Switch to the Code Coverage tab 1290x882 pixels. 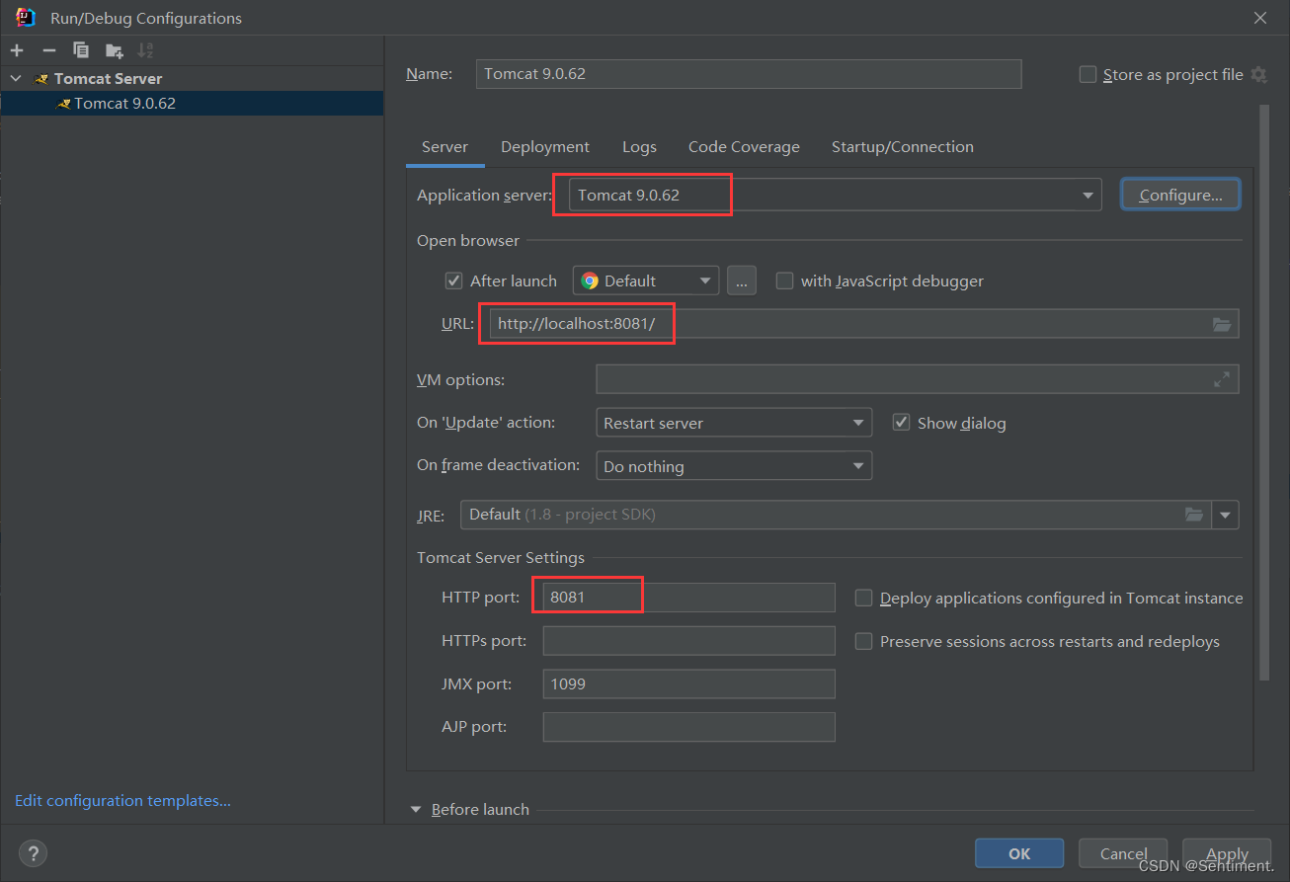tap(744, 147)
